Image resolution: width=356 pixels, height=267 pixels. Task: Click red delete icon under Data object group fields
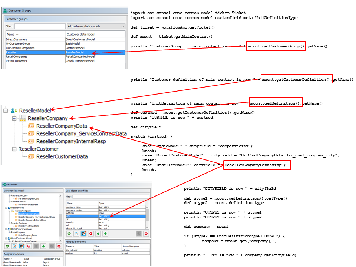tap(90, 233)
